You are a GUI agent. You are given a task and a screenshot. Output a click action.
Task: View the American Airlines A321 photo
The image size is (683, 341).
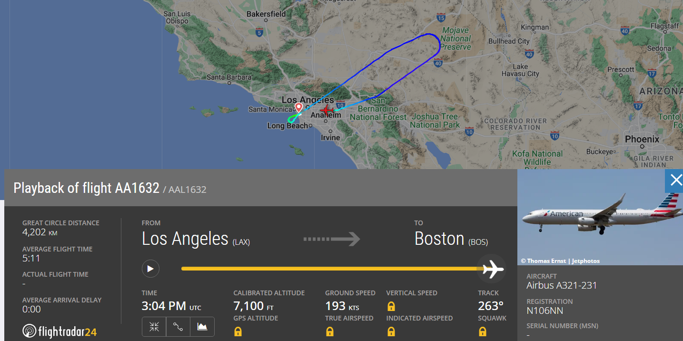600,217
